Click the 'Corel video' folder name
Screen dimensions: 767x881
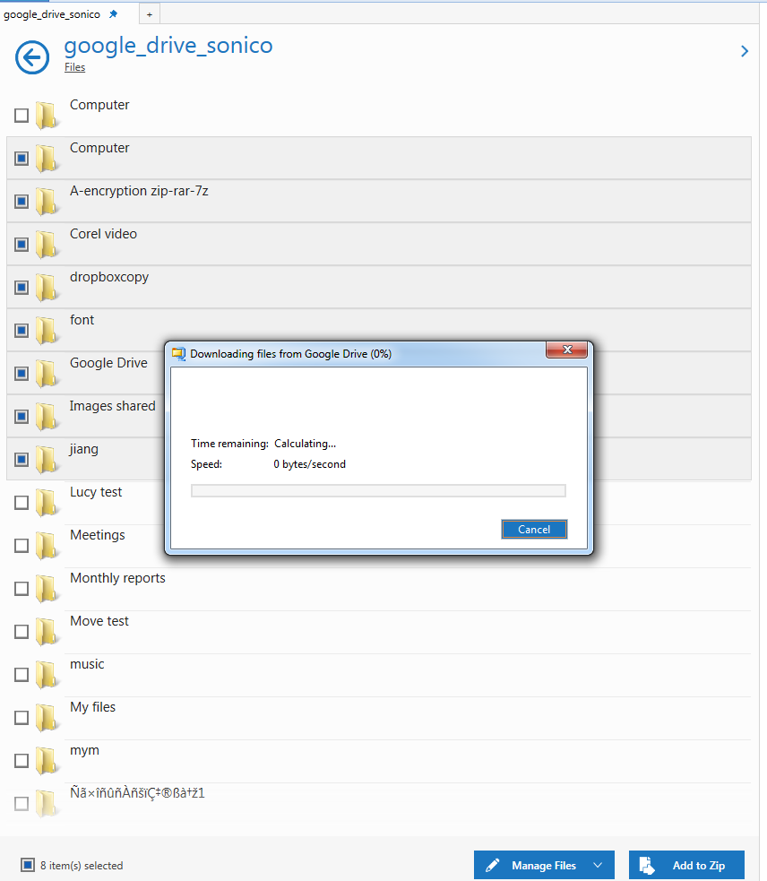click(103, 234)
